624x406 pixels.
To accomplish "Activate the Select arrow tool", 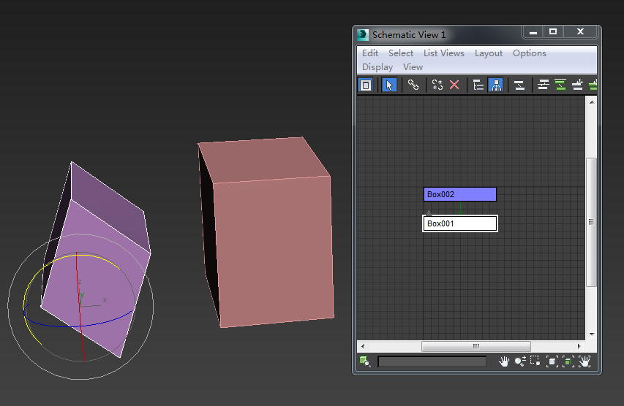I will [x=388, y=85].
